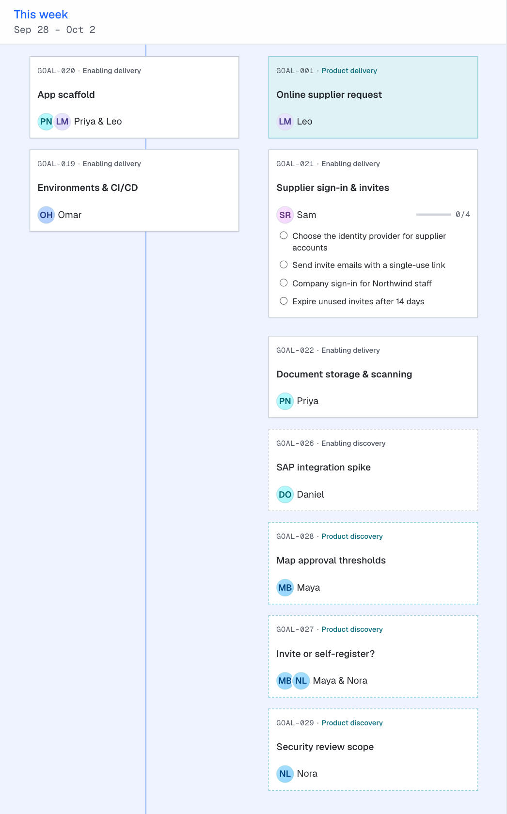Check off Send invite emails task
This screenshot has height=814, width=507.
pos(284,265)
